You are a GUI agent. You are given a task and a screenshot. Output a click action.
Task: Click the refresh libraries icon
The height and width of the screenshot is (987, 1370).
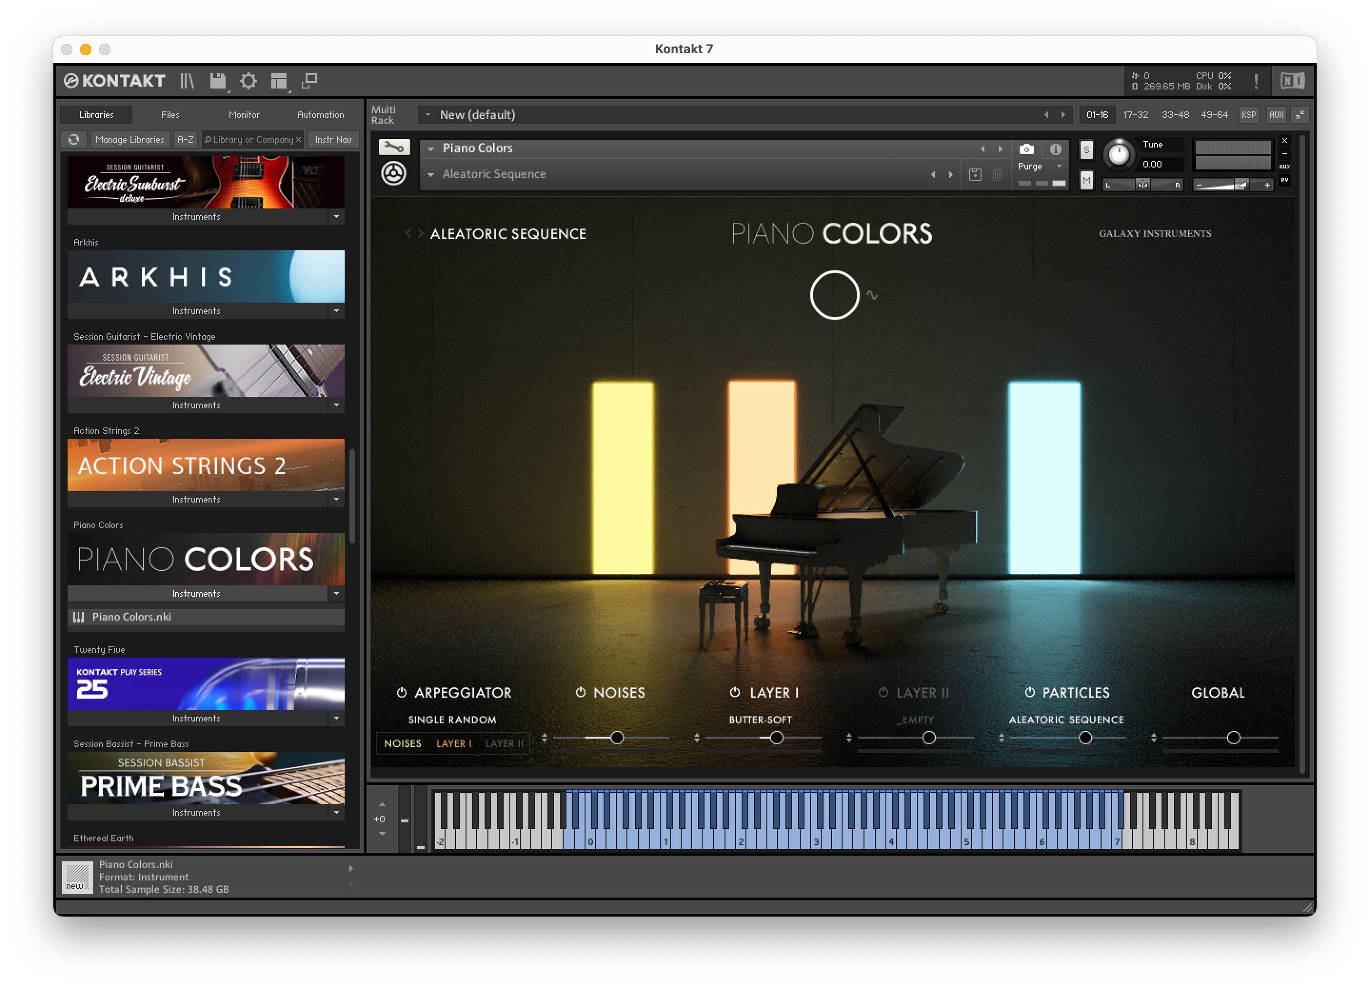(74, 139)
